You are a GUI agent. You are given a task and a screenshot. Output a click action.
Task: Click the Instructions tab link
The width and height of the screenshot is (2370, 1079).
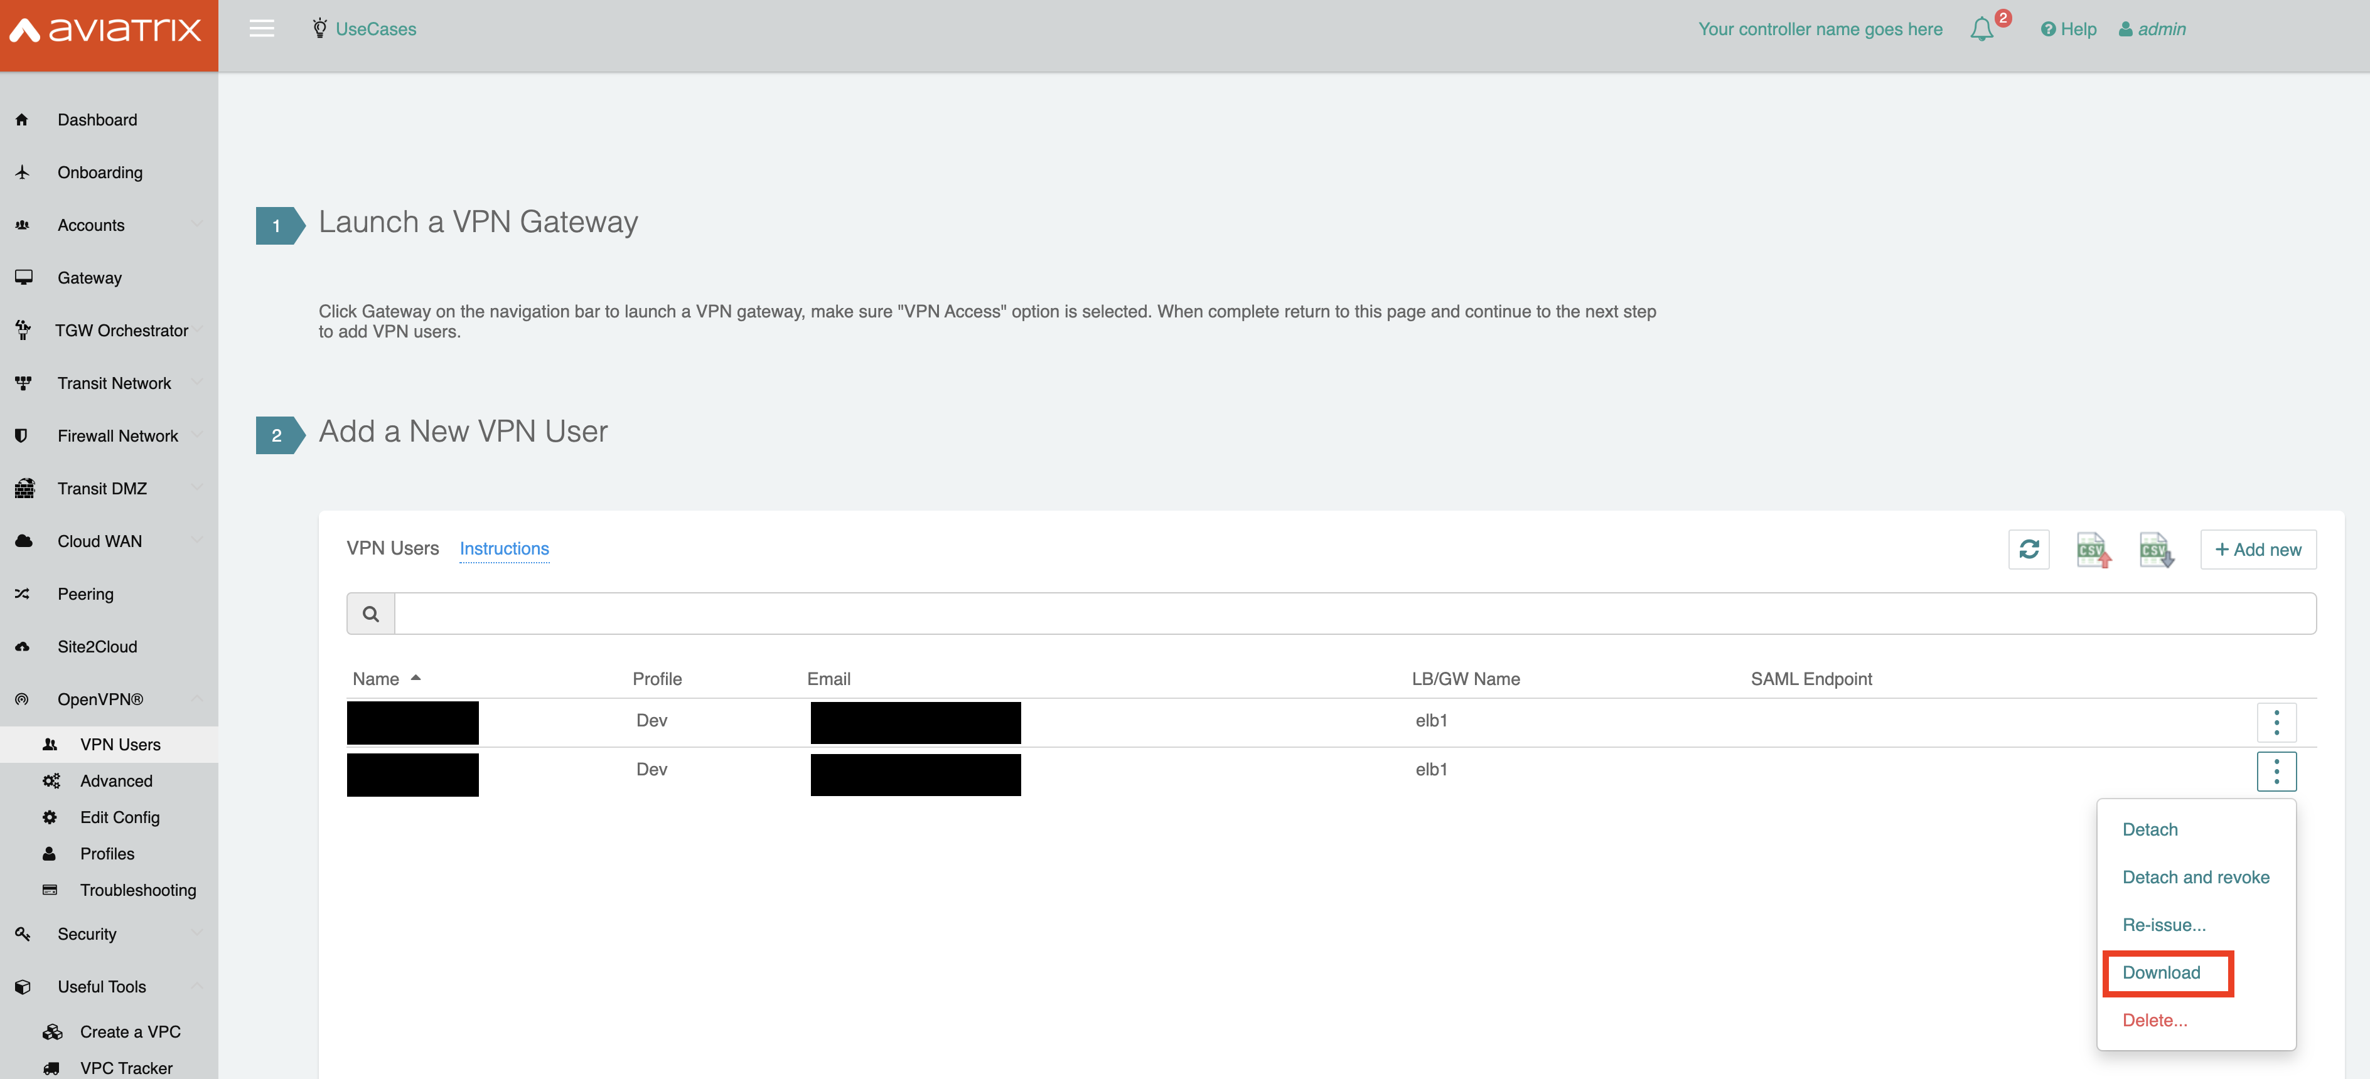tap(505, 547)
